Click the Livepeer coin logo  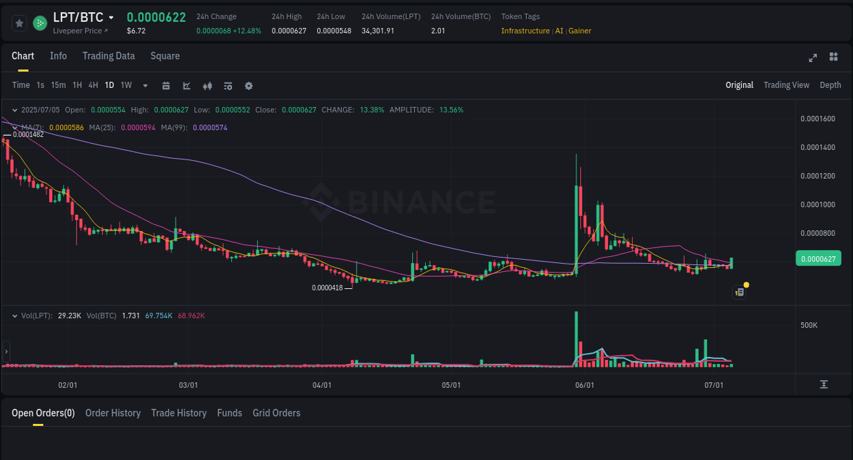(39, 22)
